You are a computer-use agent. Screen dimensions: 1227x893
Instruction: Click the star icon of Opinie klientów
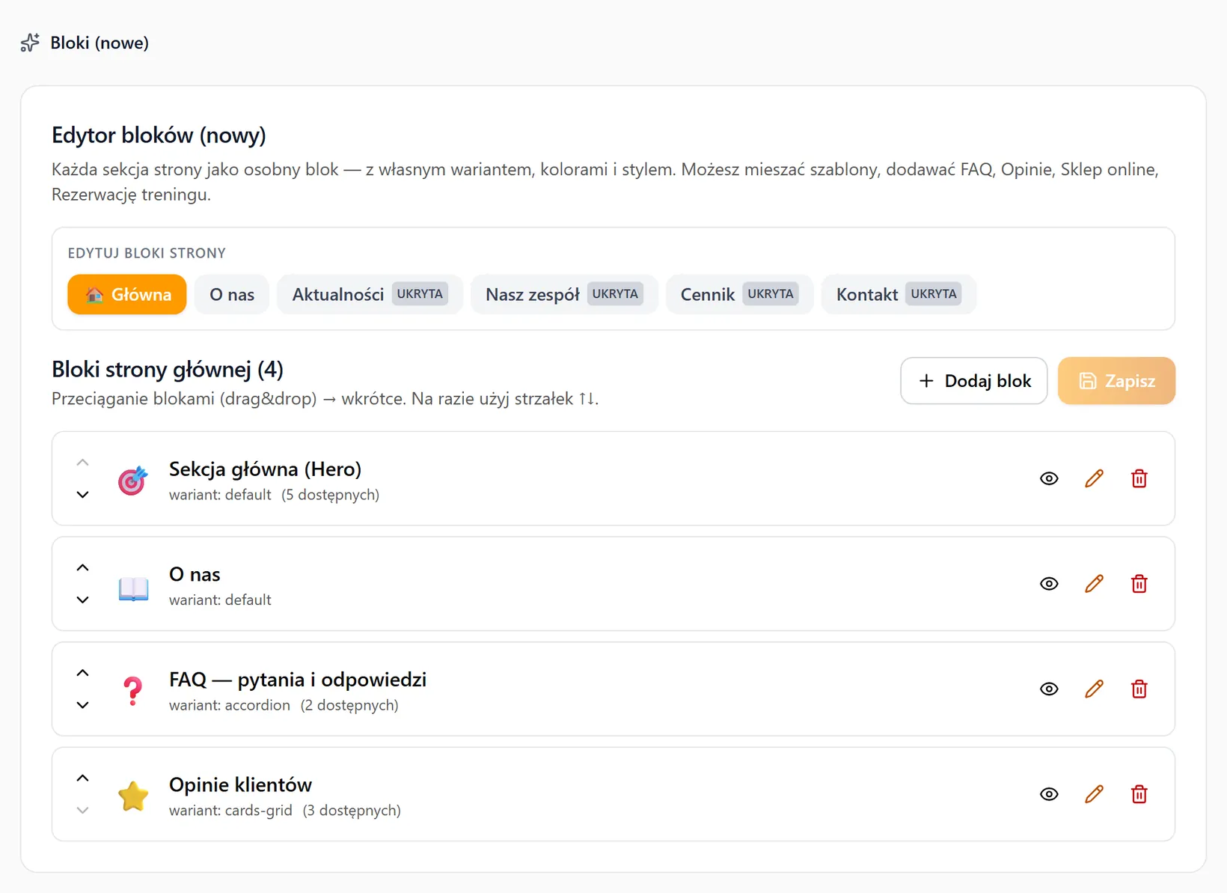[x=133, y=796]
